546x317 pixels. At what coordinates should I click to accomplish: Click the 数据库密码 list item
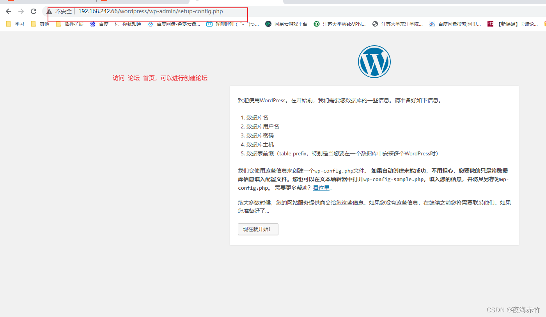click(260, 135)
